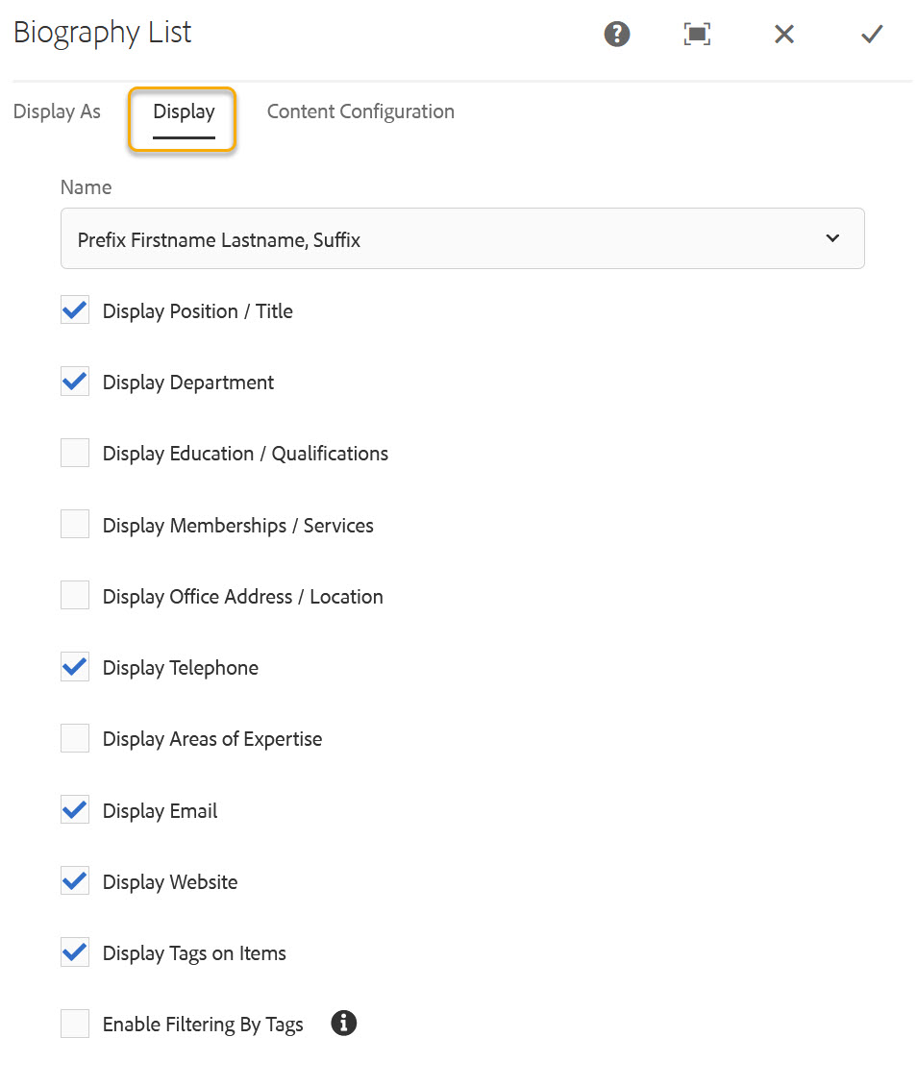Image resolution: width=917 pixels, height=1087 pixels.
Task: Enable Display Areas of Expertise
Action: point(75,738)
